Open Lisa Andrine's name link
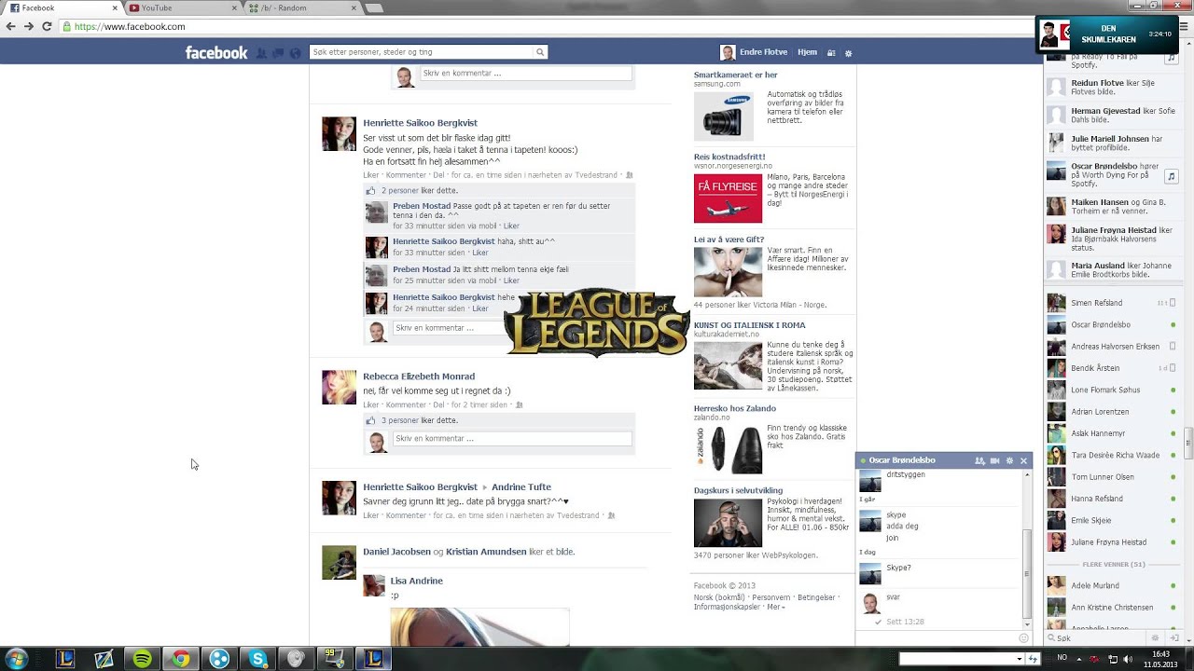 (x=416, y=581)
